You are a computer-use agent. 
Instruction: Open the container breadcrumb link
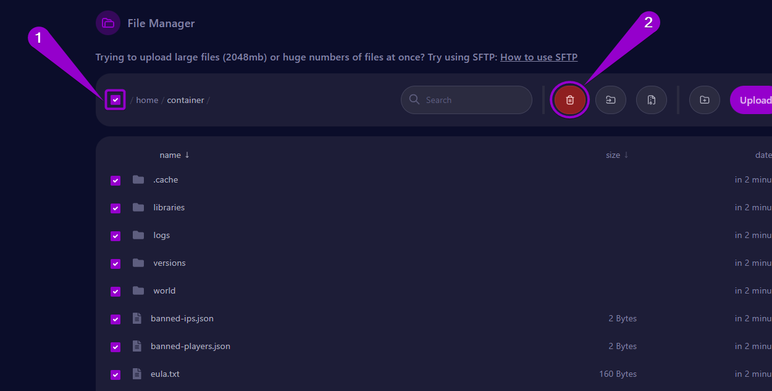(x=185, y=99)
